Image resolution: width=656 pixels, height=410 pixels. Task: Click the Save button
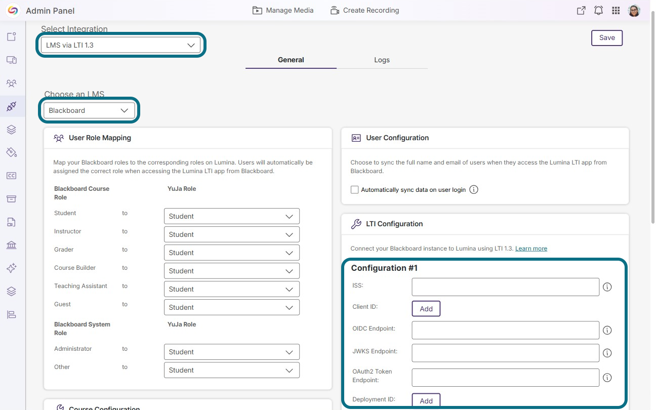pyautogui.click(x=607, y=37)
